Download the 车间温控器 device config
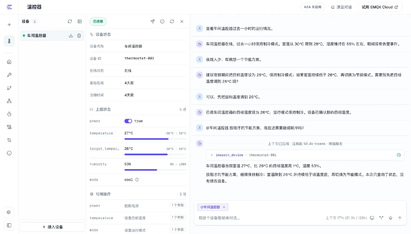 (71, 36)
